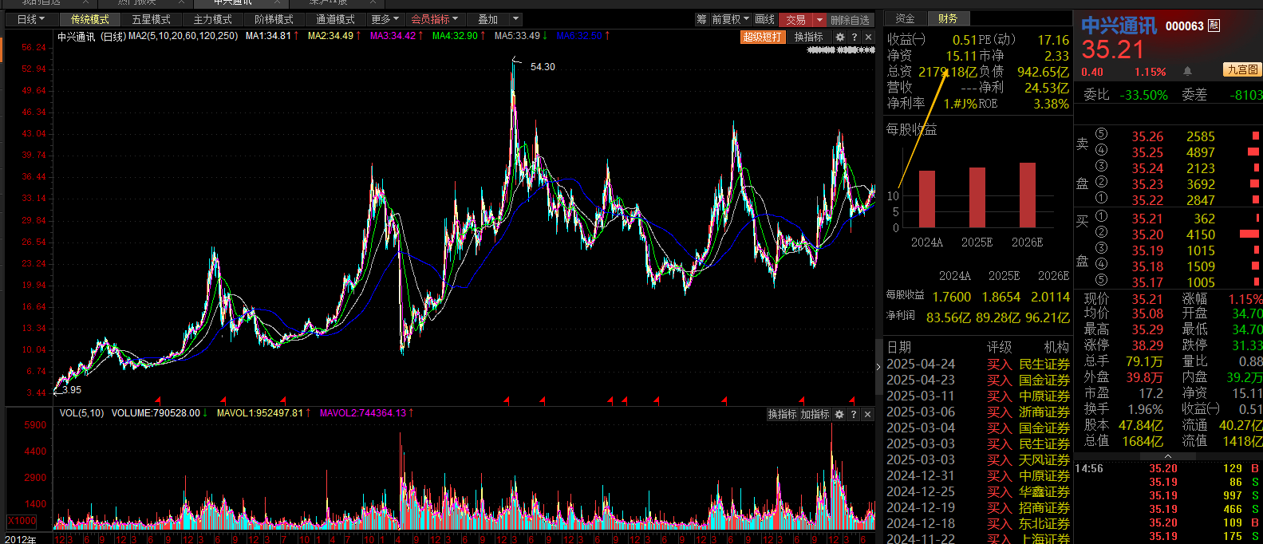Switch to 通道模式 chart mode
The height and width of the screenshot is (544, 1263).
(x=335, y=19)
